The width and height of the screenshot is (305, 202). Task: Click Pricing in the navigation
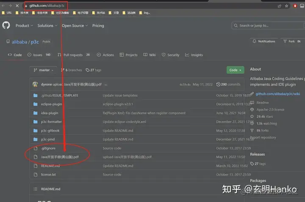pos(98,26)
